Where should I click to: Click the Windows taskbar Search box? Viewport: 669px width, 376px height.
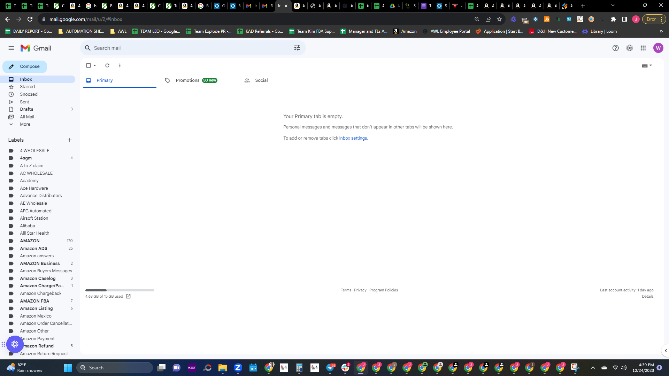click(115, 368)
